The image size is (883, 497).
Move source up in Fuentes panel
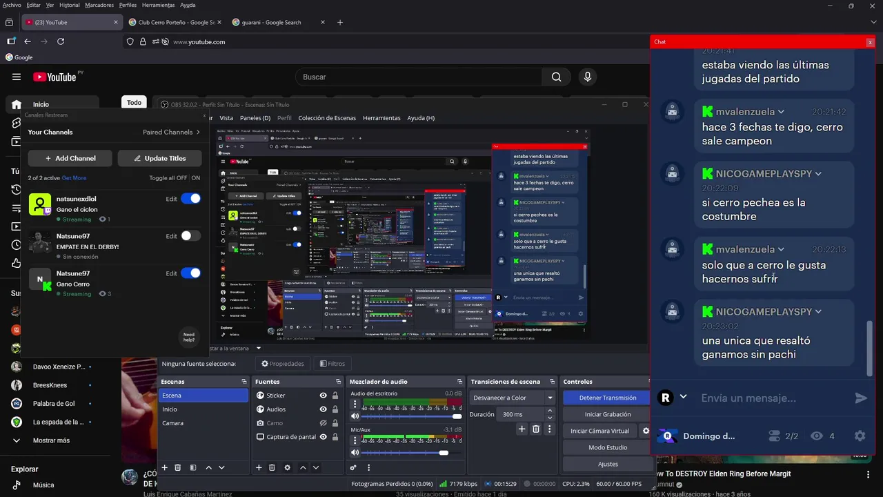click(x=303, y=467)
